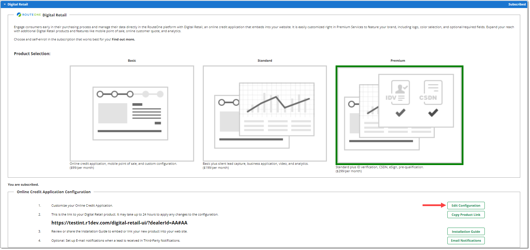The height and width of the screenshot is (250, 530).
Task: Click 'Review or share the Installation Guide' step text
Action: pyautogui.click(x=119, y=231)
